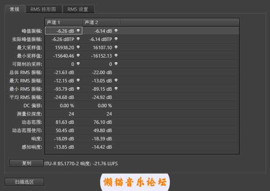Click the marker icon next to 16107.10
270x191 pixels.
click(116, 47)
